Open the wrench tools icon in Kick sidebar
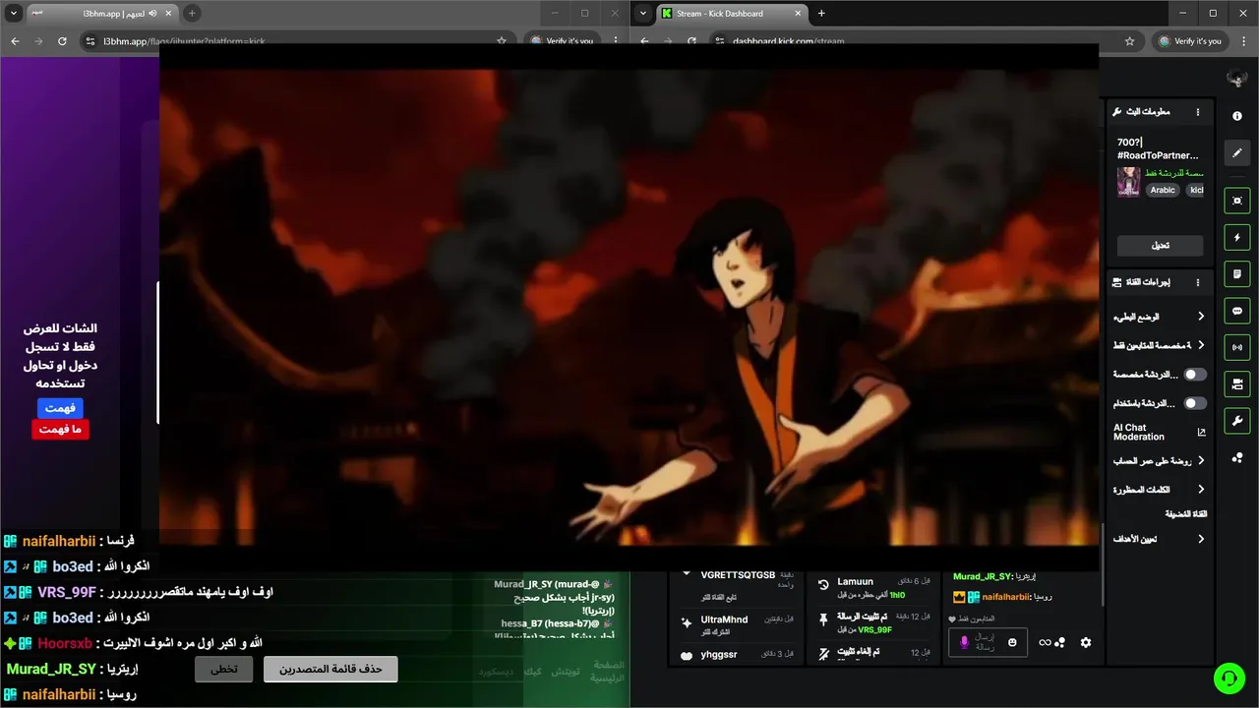Screen dimensions: 1259x708 point(1237,421)
